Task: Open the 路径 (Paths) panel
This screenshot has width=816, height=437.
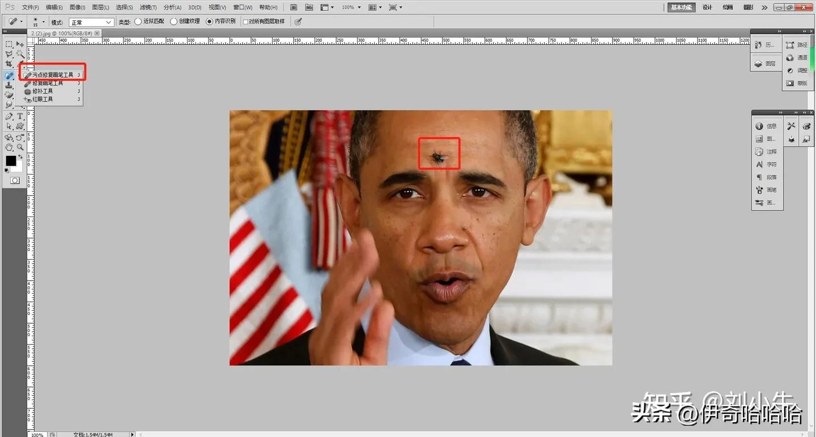Action: tap(802, 44)
